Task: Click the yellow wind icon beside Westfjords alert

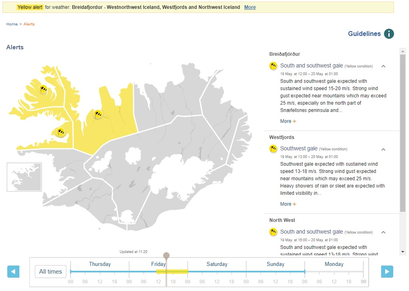Action: click(273, 149)
